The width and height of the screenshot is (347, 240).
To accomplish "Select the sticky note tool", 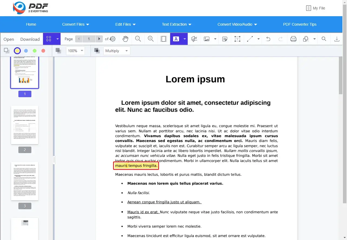I will pos(224,39).
